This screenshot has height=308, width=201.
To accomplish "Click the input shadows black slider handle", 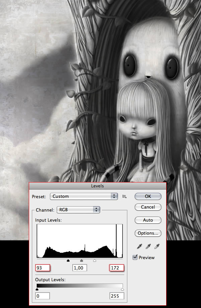I will click(68, 260).
